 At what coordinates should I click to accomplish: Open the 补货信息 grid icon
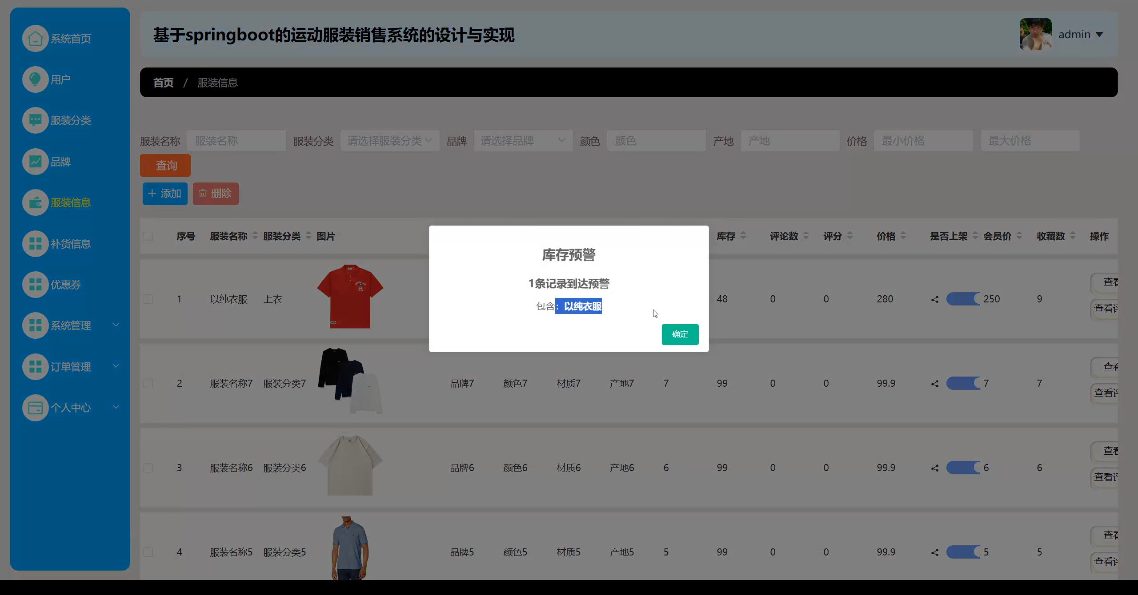[35, 244]
